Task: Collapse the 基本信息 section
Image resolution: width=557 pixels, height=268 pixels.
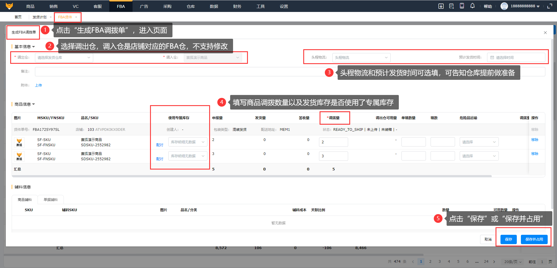Action: click(24, 47)
